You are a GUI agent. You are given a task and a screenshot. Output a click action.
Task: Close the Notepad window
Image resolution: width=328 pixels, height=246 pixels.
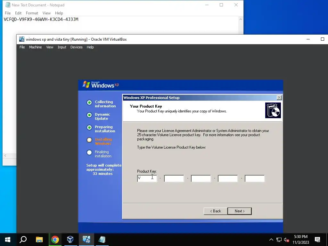pyautogui.click(x=236, y=5)
